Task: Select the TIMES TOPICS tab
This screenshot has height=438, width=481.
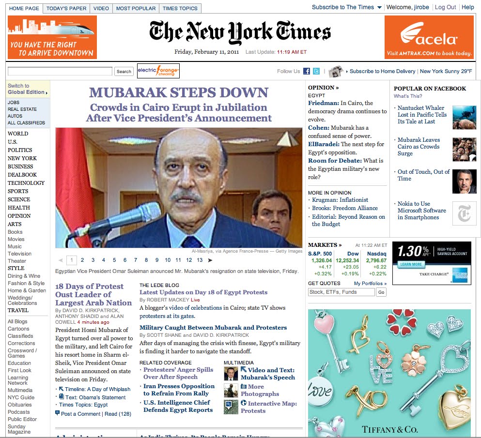Action: [180, 9]
